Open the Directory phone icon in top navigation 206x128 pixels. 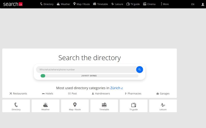41,4
